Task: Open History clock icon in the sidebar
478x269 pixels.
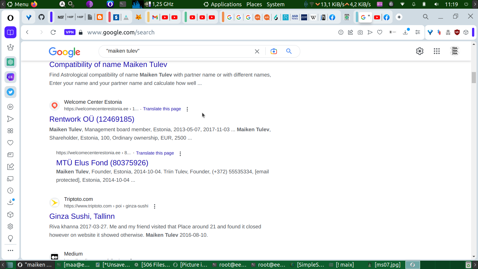Action: click(x=10, y=191)
